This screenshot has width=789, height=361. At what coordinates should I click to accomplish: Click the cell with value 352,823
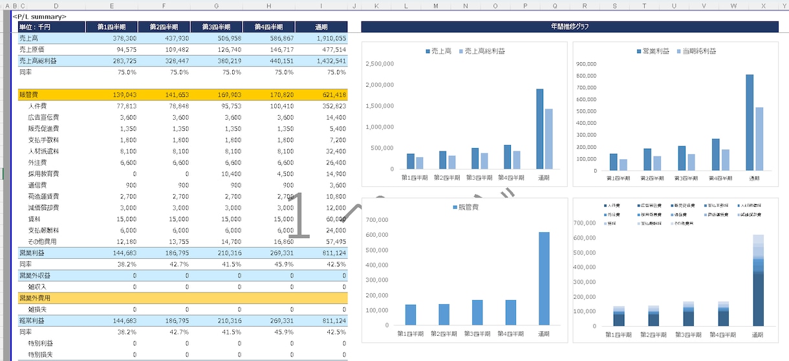coord(321,105)
